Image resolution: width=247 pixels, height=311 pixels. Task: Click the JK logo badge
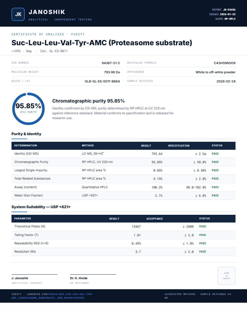[x=18, y=14]
